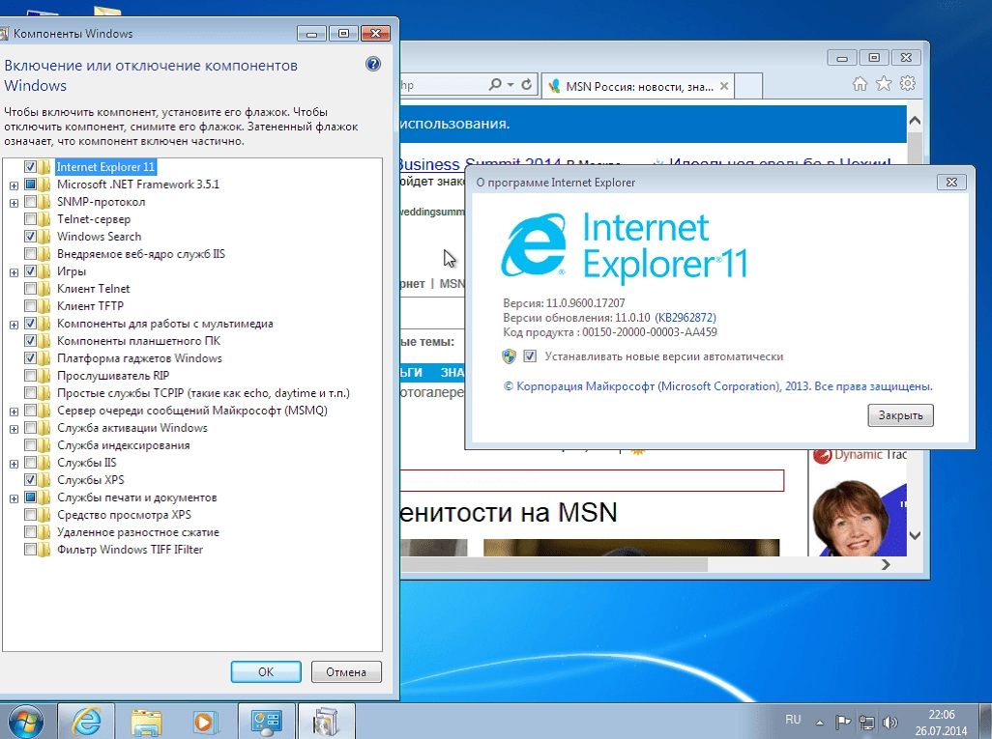Viewport: 992px width, 739px height.
Task: Click folder icon beside Игры component
Action: pyautogui.click(x=44, y=271)
